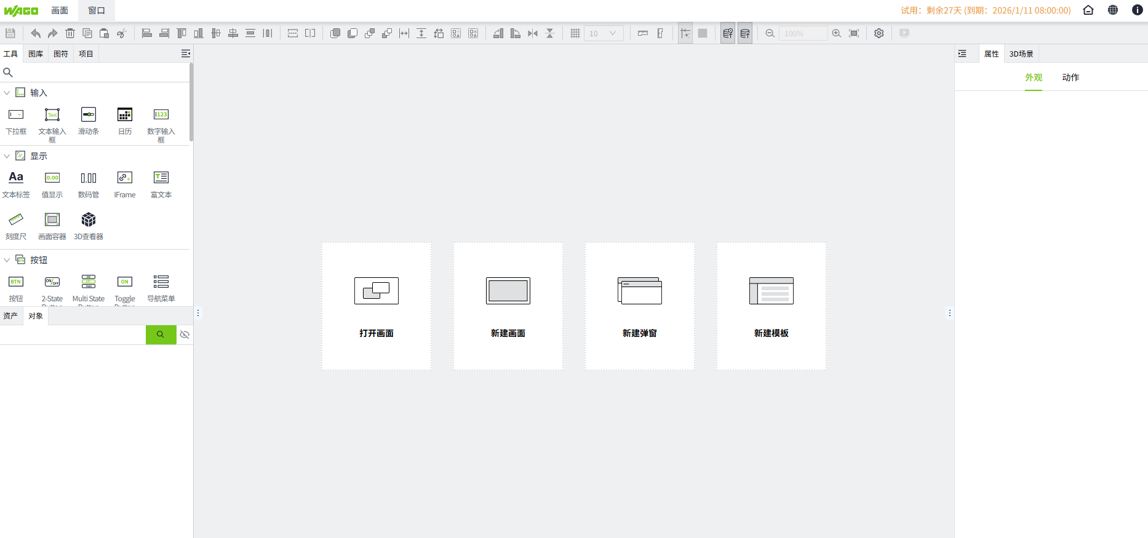The width and height of the screenshot is (1148, 538).
Task: Toggle the grid display icon
Action: pyautogui.click(x=575, y=33)
